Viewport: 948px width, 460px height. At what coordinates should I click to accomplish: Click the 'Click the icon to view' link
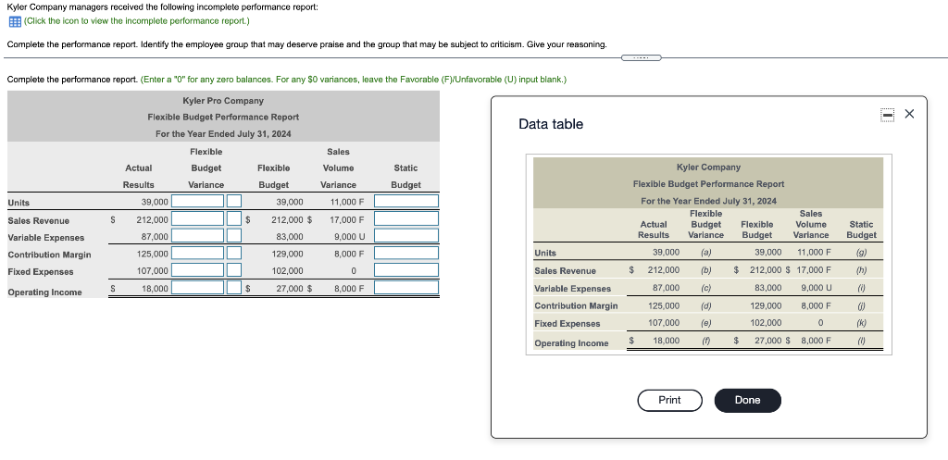[x=136, y=21]
